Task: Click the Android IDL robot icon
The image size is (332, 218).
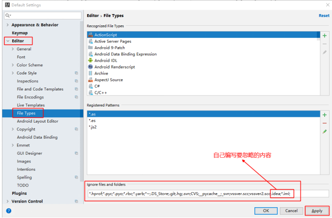Action: (x=91, y=60)
